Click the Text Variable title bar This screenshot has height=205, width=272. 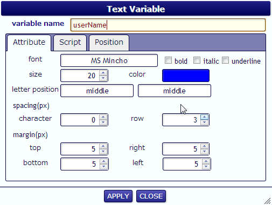point(136,9)
